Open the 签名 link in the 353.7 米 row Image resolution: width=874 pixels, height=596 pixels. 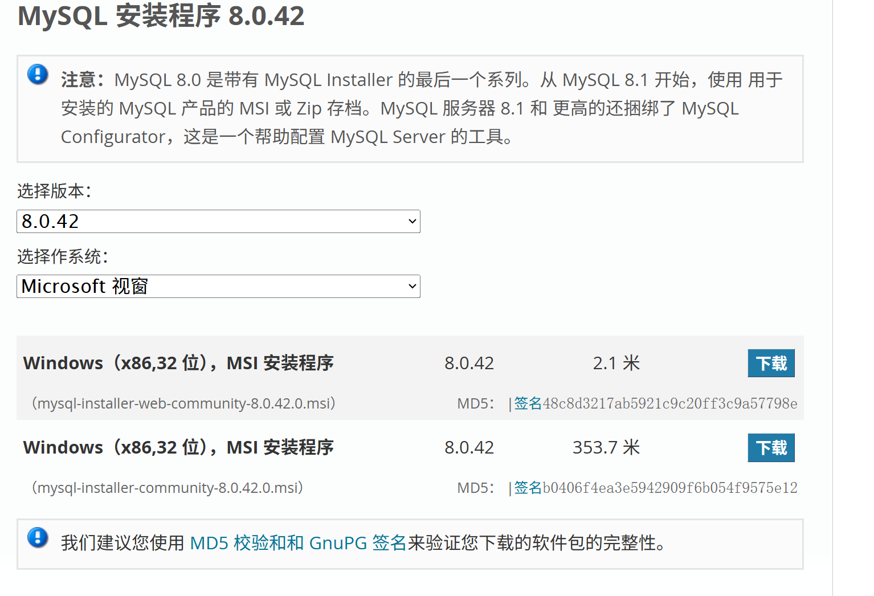[x=528, y=488]
